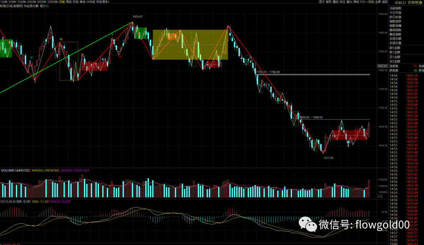The height and width of the screenshot is (245, 424).
Task: Select the 季线 quarterly chart tab
Action: [82, 2]
